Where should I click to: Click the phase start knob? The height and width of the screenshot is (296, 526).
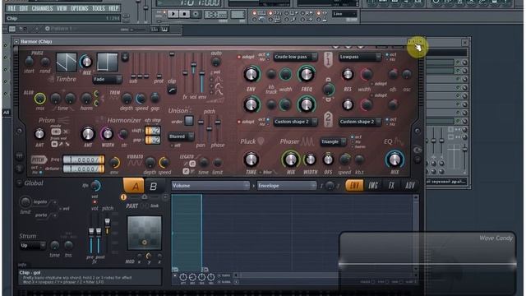click(30, 62)
